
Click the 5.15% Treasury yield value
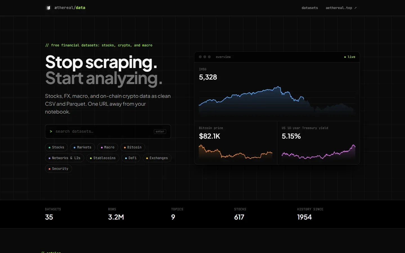click(291, 136)
